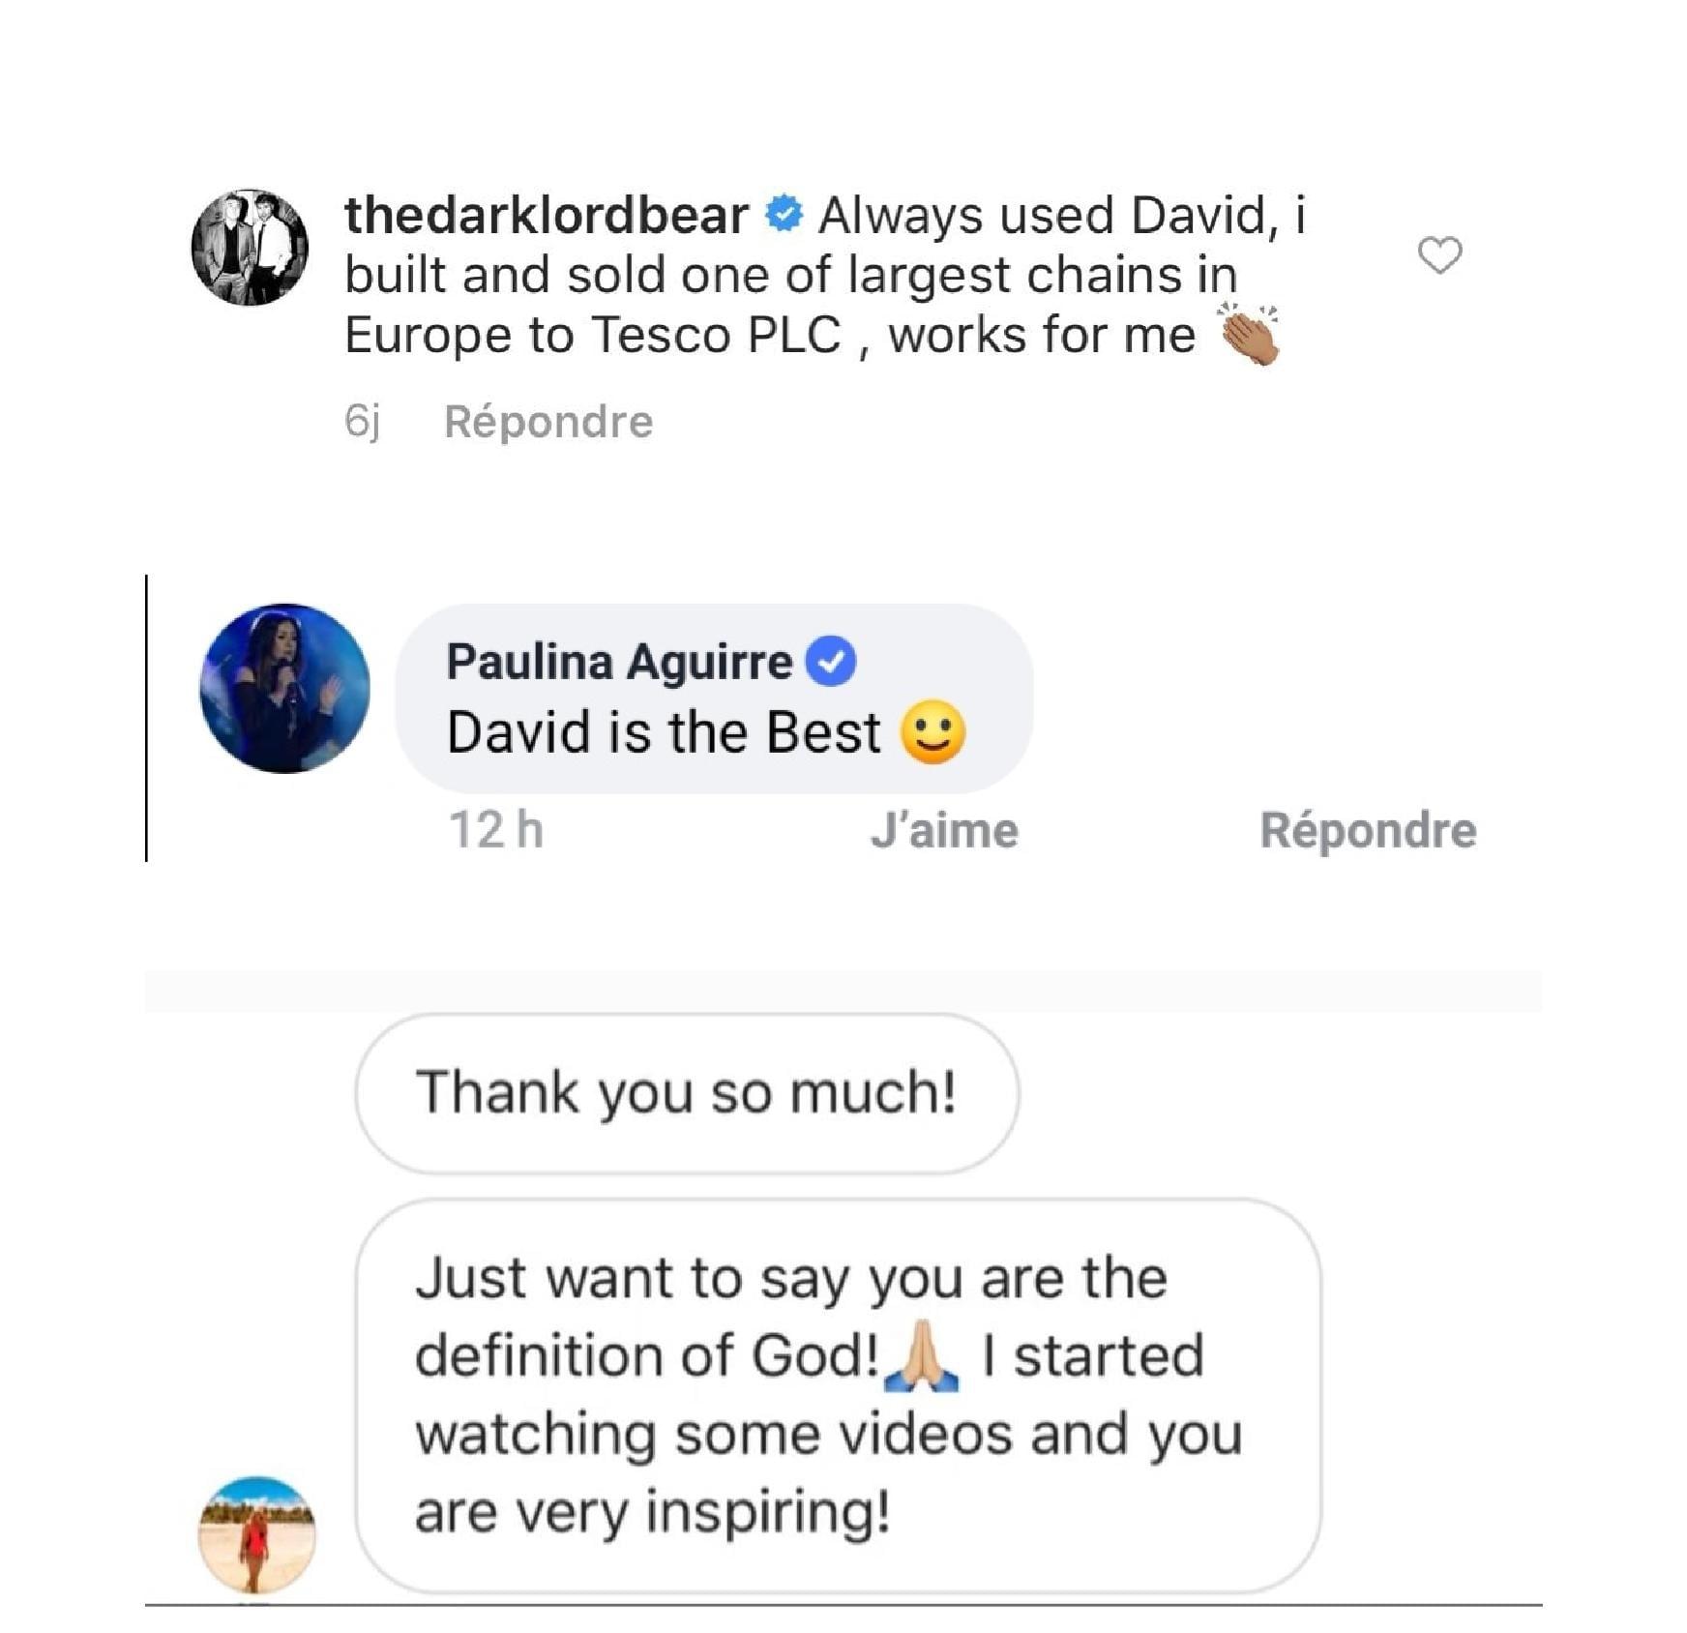Click the thedarklordbear username

(x=547, y=215)
